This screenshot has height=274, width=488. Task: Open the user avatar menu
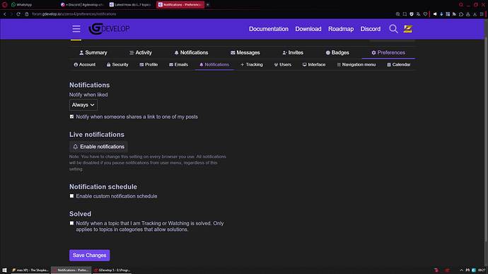(408, 29)
